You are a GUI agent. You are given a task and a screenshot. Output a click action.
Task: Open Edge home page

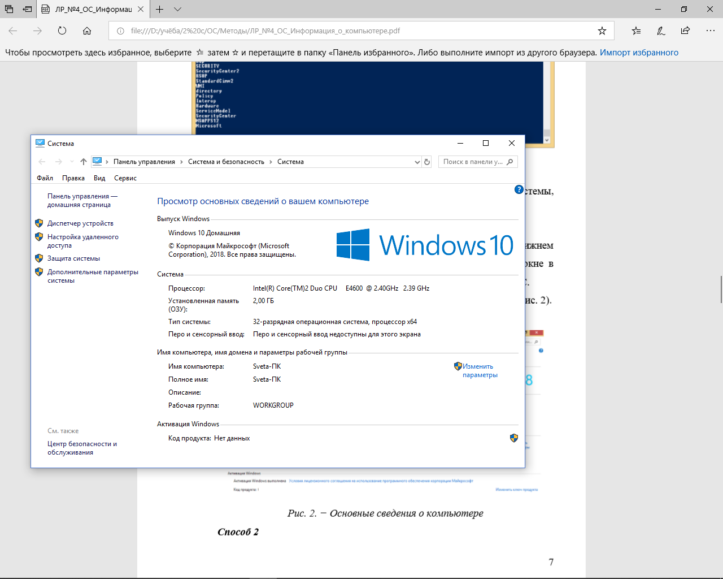tap(87, 31)
